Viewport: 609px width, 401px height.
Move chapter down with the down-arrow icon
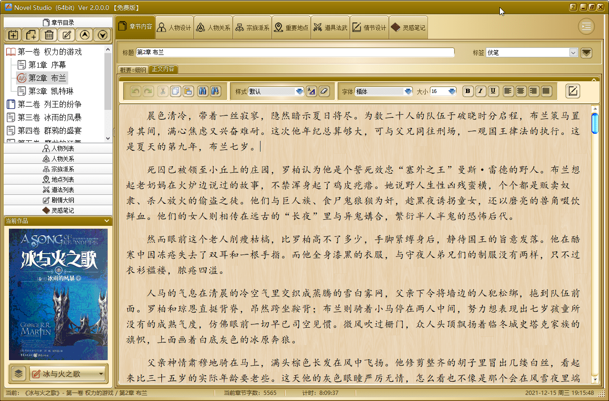coord(103,35)
